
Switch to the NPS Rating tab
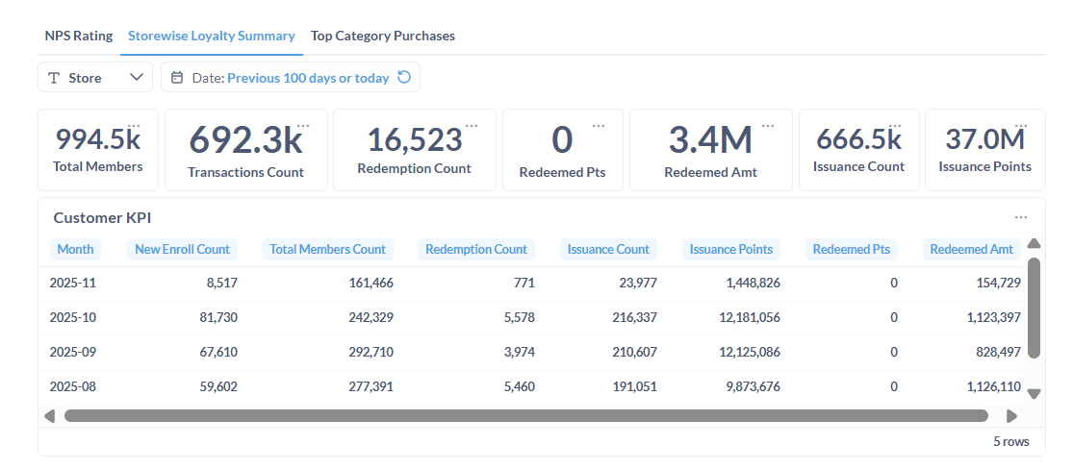79,36
